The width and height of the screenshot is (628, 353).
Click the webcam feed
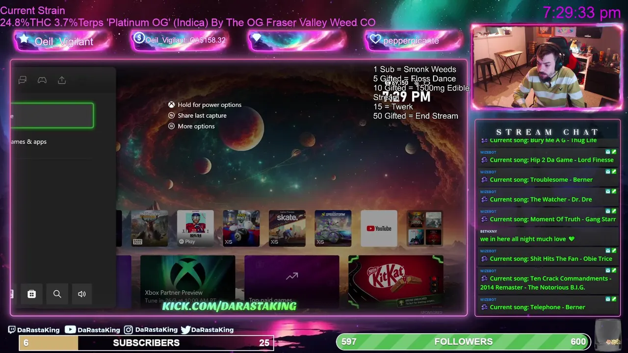click(547, 67)
